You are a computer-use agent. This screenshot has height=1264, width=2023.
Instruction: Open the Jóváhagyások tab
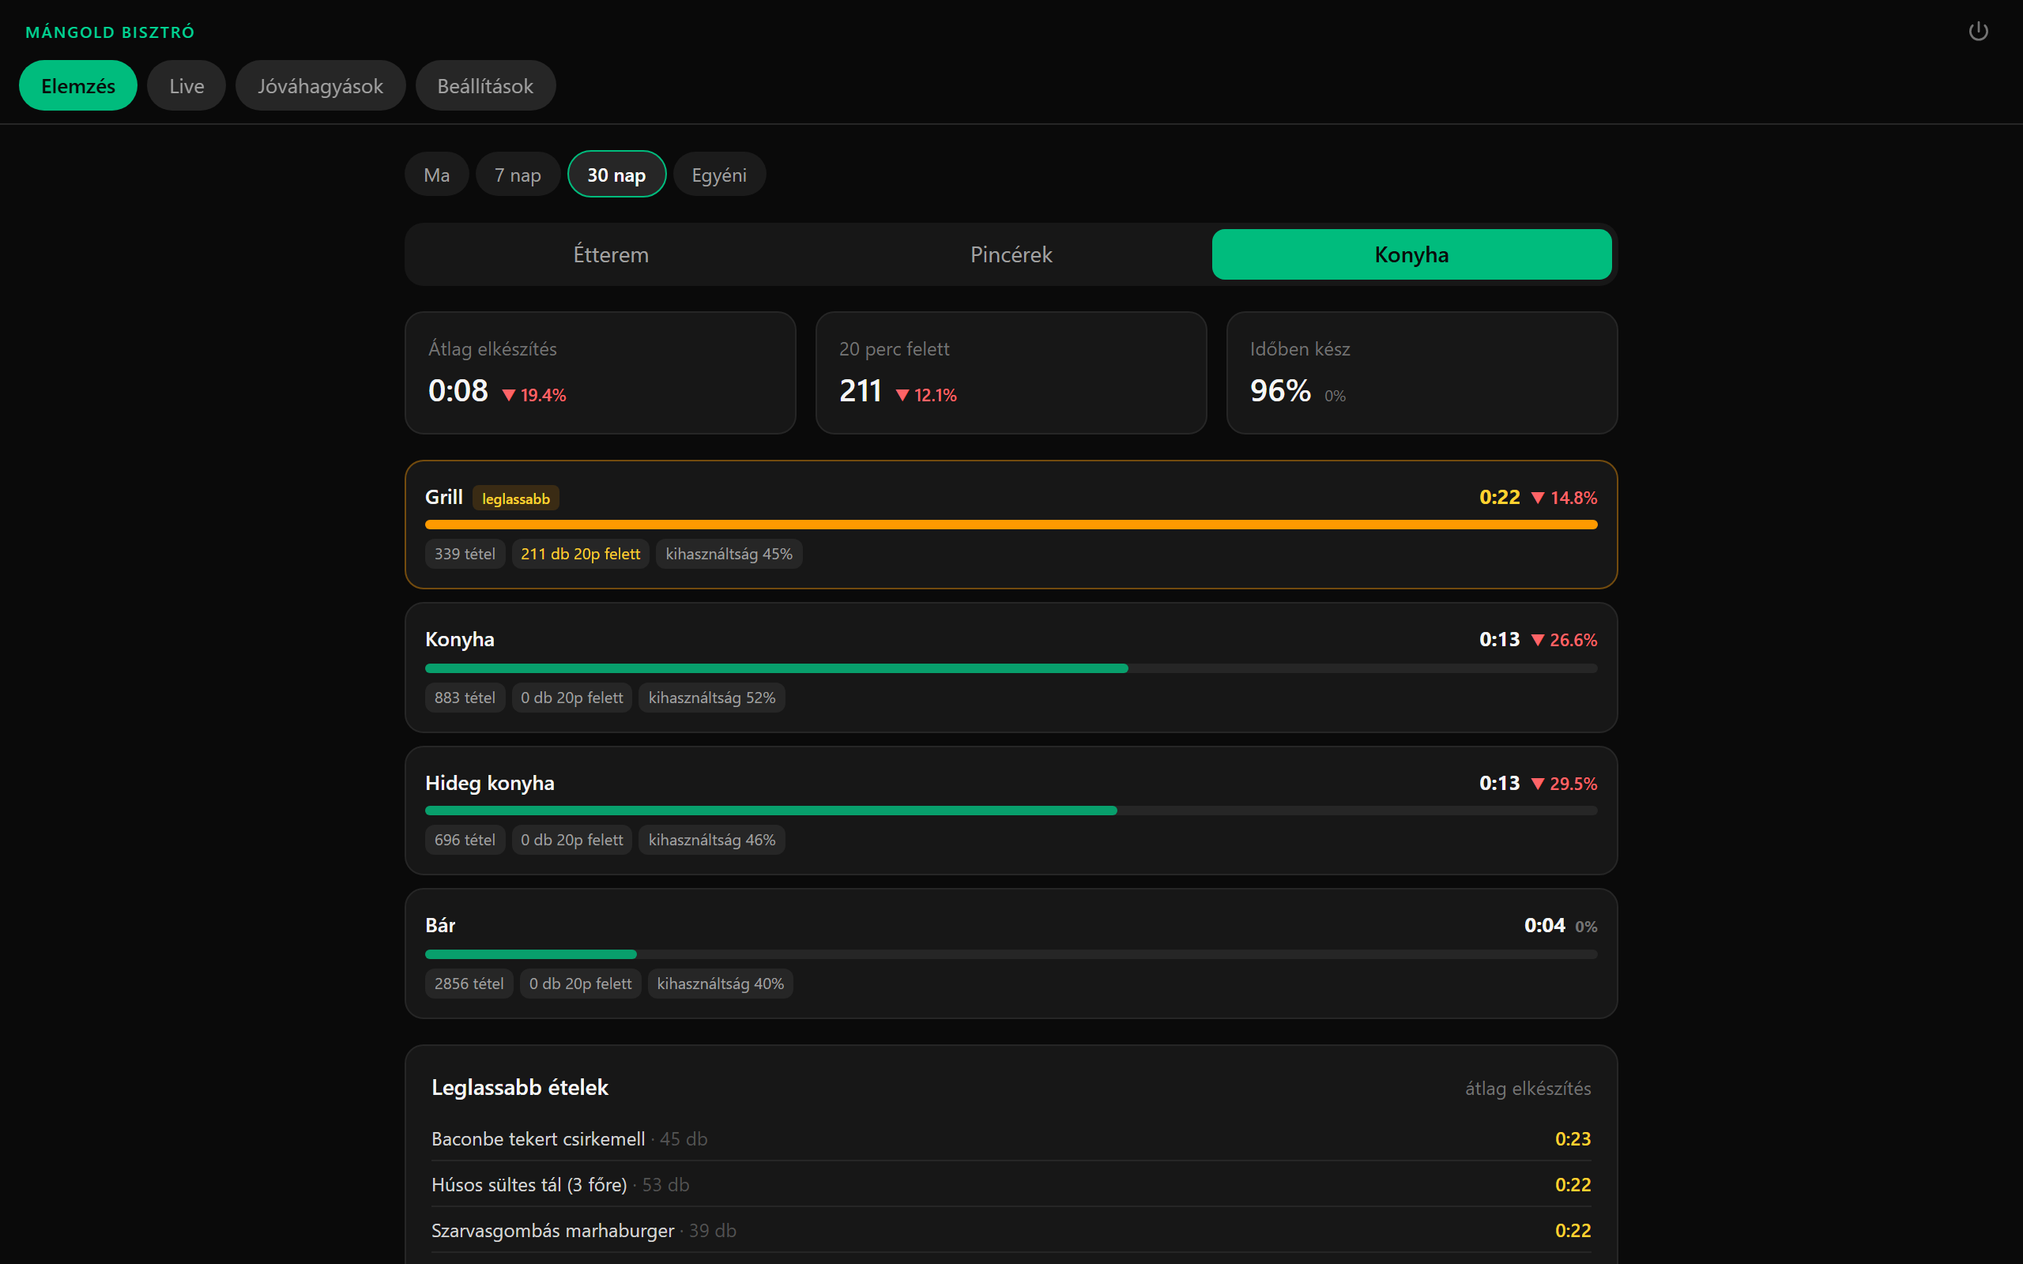coord(320,85)
